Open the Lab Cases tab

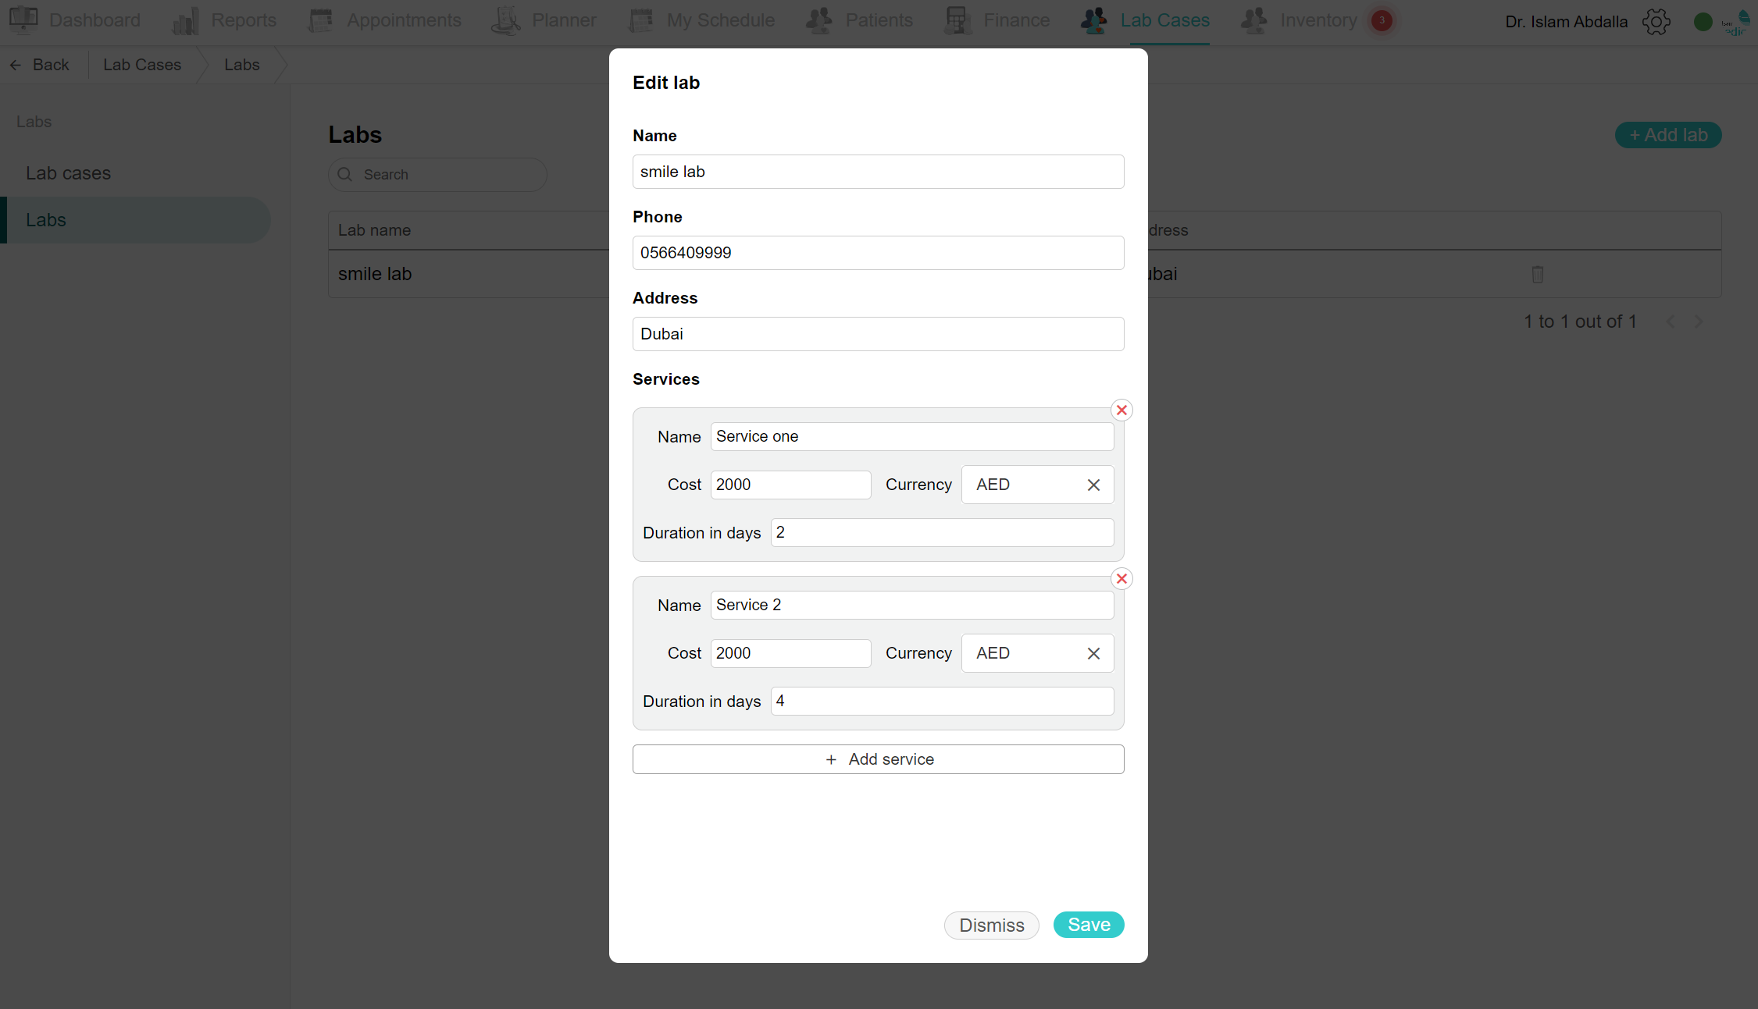click(1145, 20)
